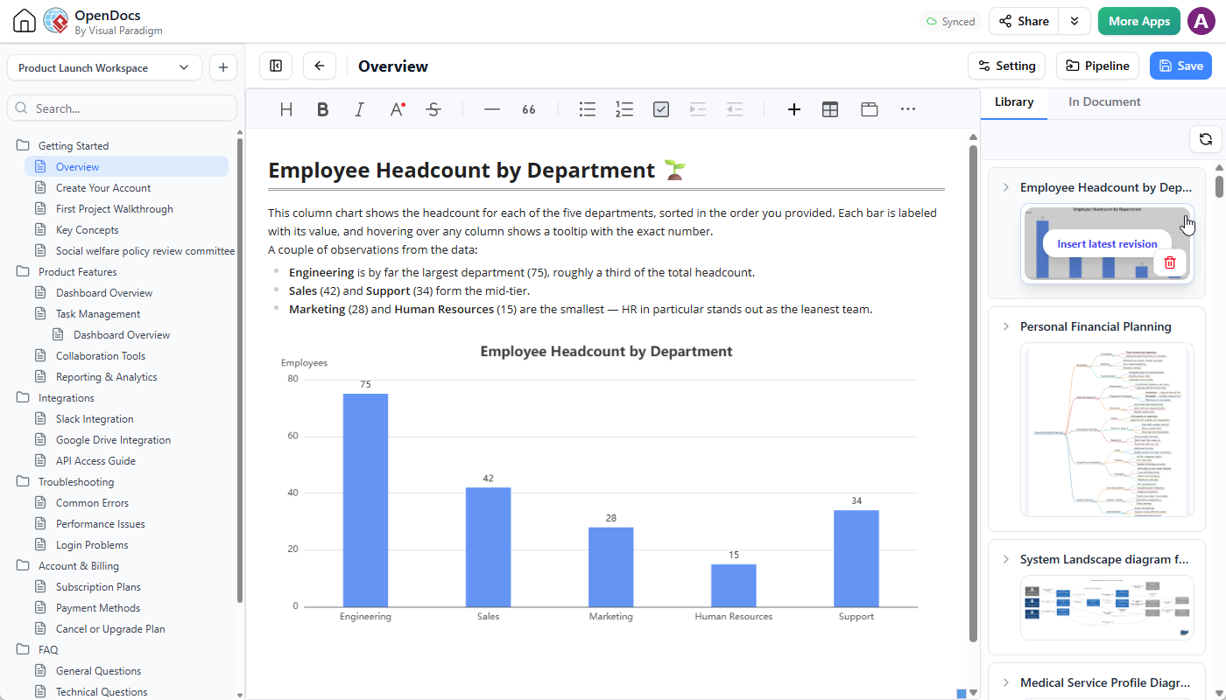Open the user avatar A menu

pos(1201,21)
